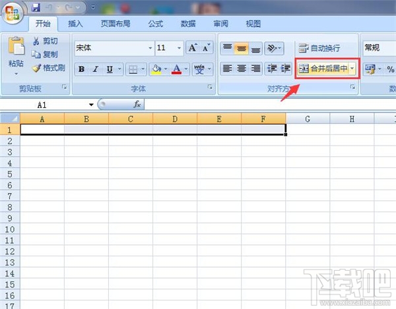Open font group dialog launcher
Image resolution: width=396 pixels, height=309 pixels.
pyautogui.click(x=210, y=87)
